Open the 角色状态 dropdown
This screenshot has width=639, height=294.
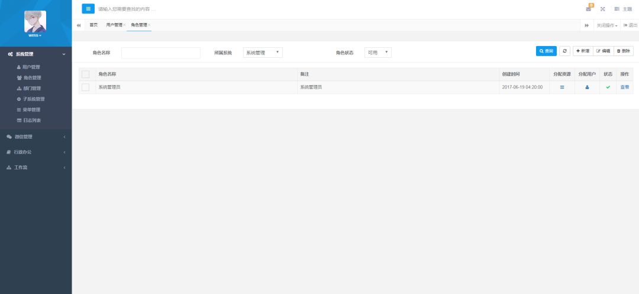[x=378, y=53]
